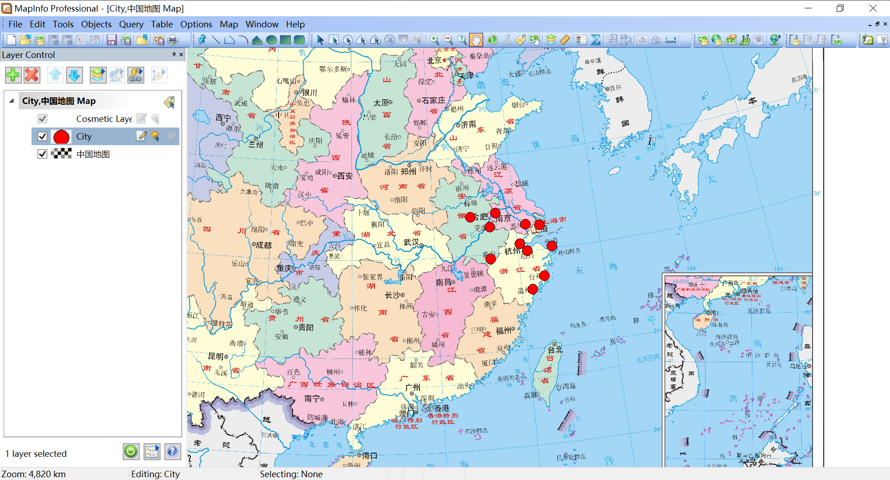Activate the Select arrow tool
This screenshot has height=480, width=890.
click(x=320, y=40)
